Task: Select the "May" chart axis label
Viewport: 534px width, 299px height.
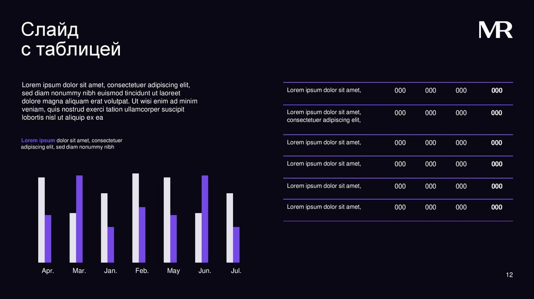Action: point(174,271)
